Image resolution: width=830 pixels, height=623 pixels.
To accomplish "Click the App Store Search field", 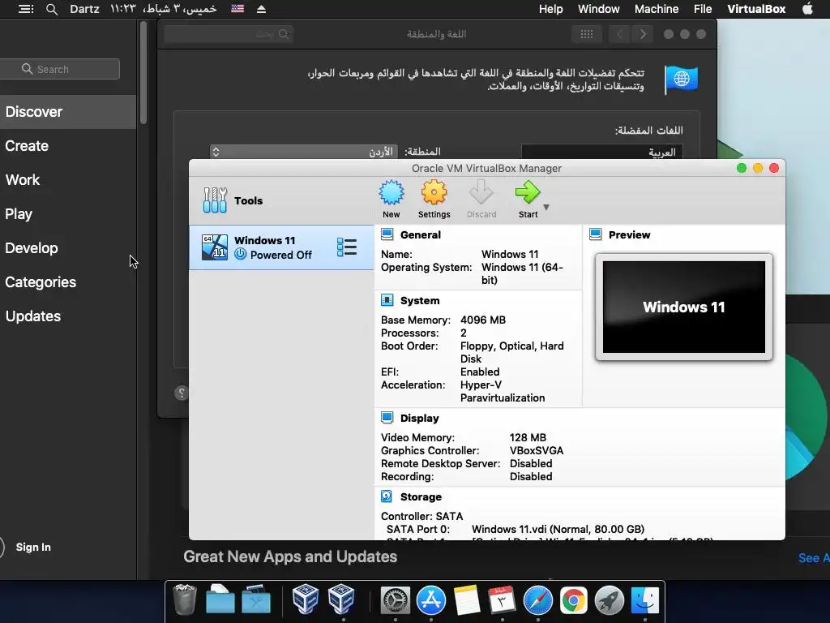I will (59, 69).
